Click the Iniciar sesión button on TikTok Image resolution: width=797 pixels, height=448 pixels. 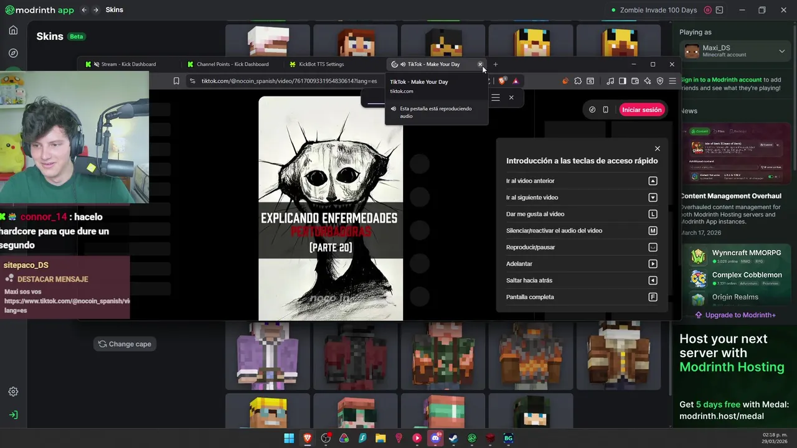pyautogui.click(x=642, y=110)
